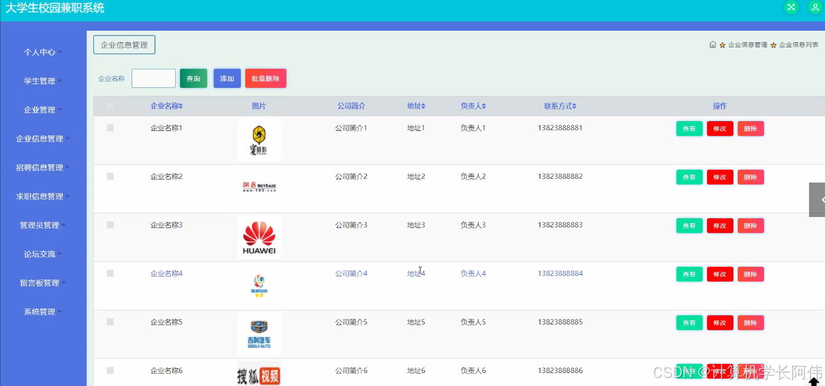Click the sort arrows on 地址 column
Viewport: 825px width, 386px height.
click(423, 106)
